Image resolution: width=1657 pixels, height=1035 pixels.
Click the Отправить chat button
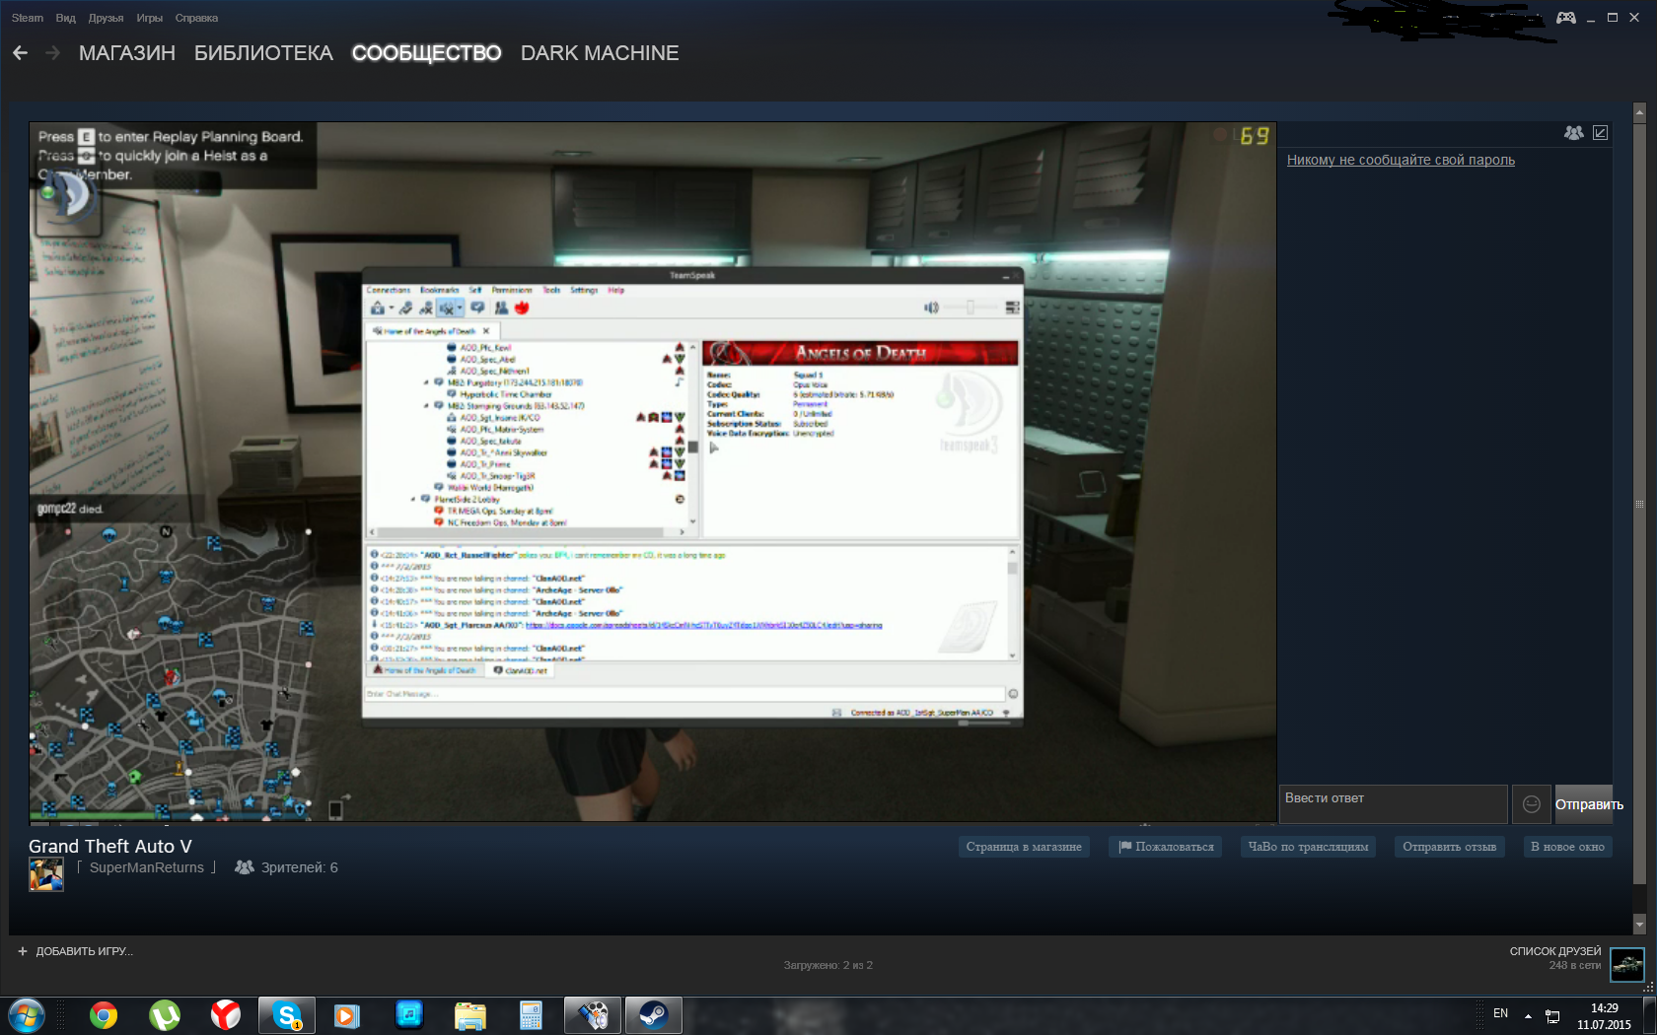[x=1584, y=804]
